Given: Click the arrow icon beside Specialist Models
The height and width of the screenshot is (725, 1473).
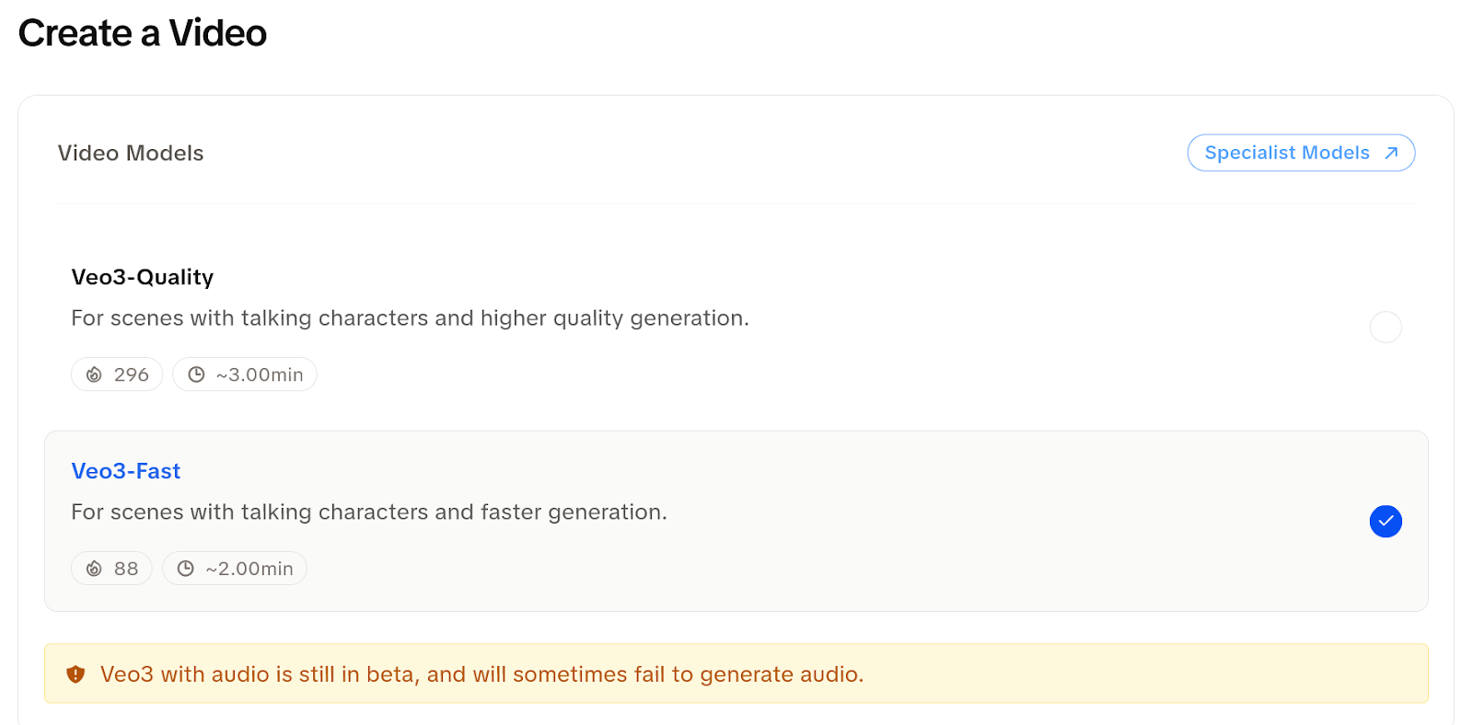Looking at the screenshot, I should (x=1391, y=153).
